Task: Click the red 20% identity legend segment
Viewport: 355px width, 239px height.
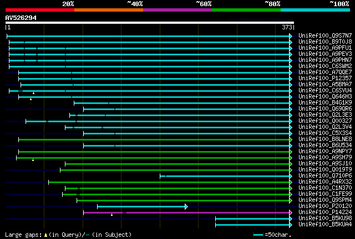Action: (40, 10)
